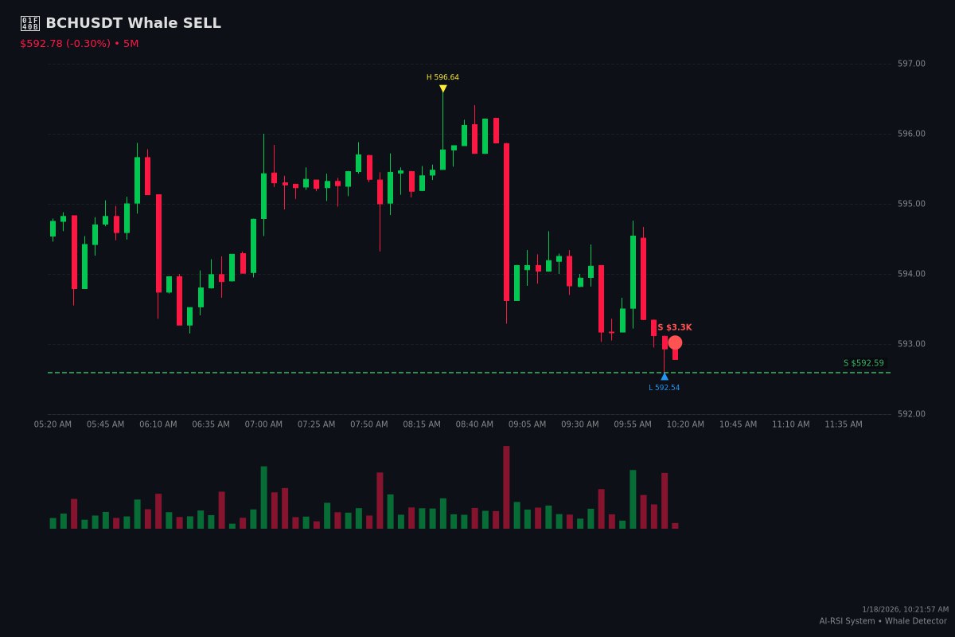Click the blue low-price triangle marker

coord(665,377)
